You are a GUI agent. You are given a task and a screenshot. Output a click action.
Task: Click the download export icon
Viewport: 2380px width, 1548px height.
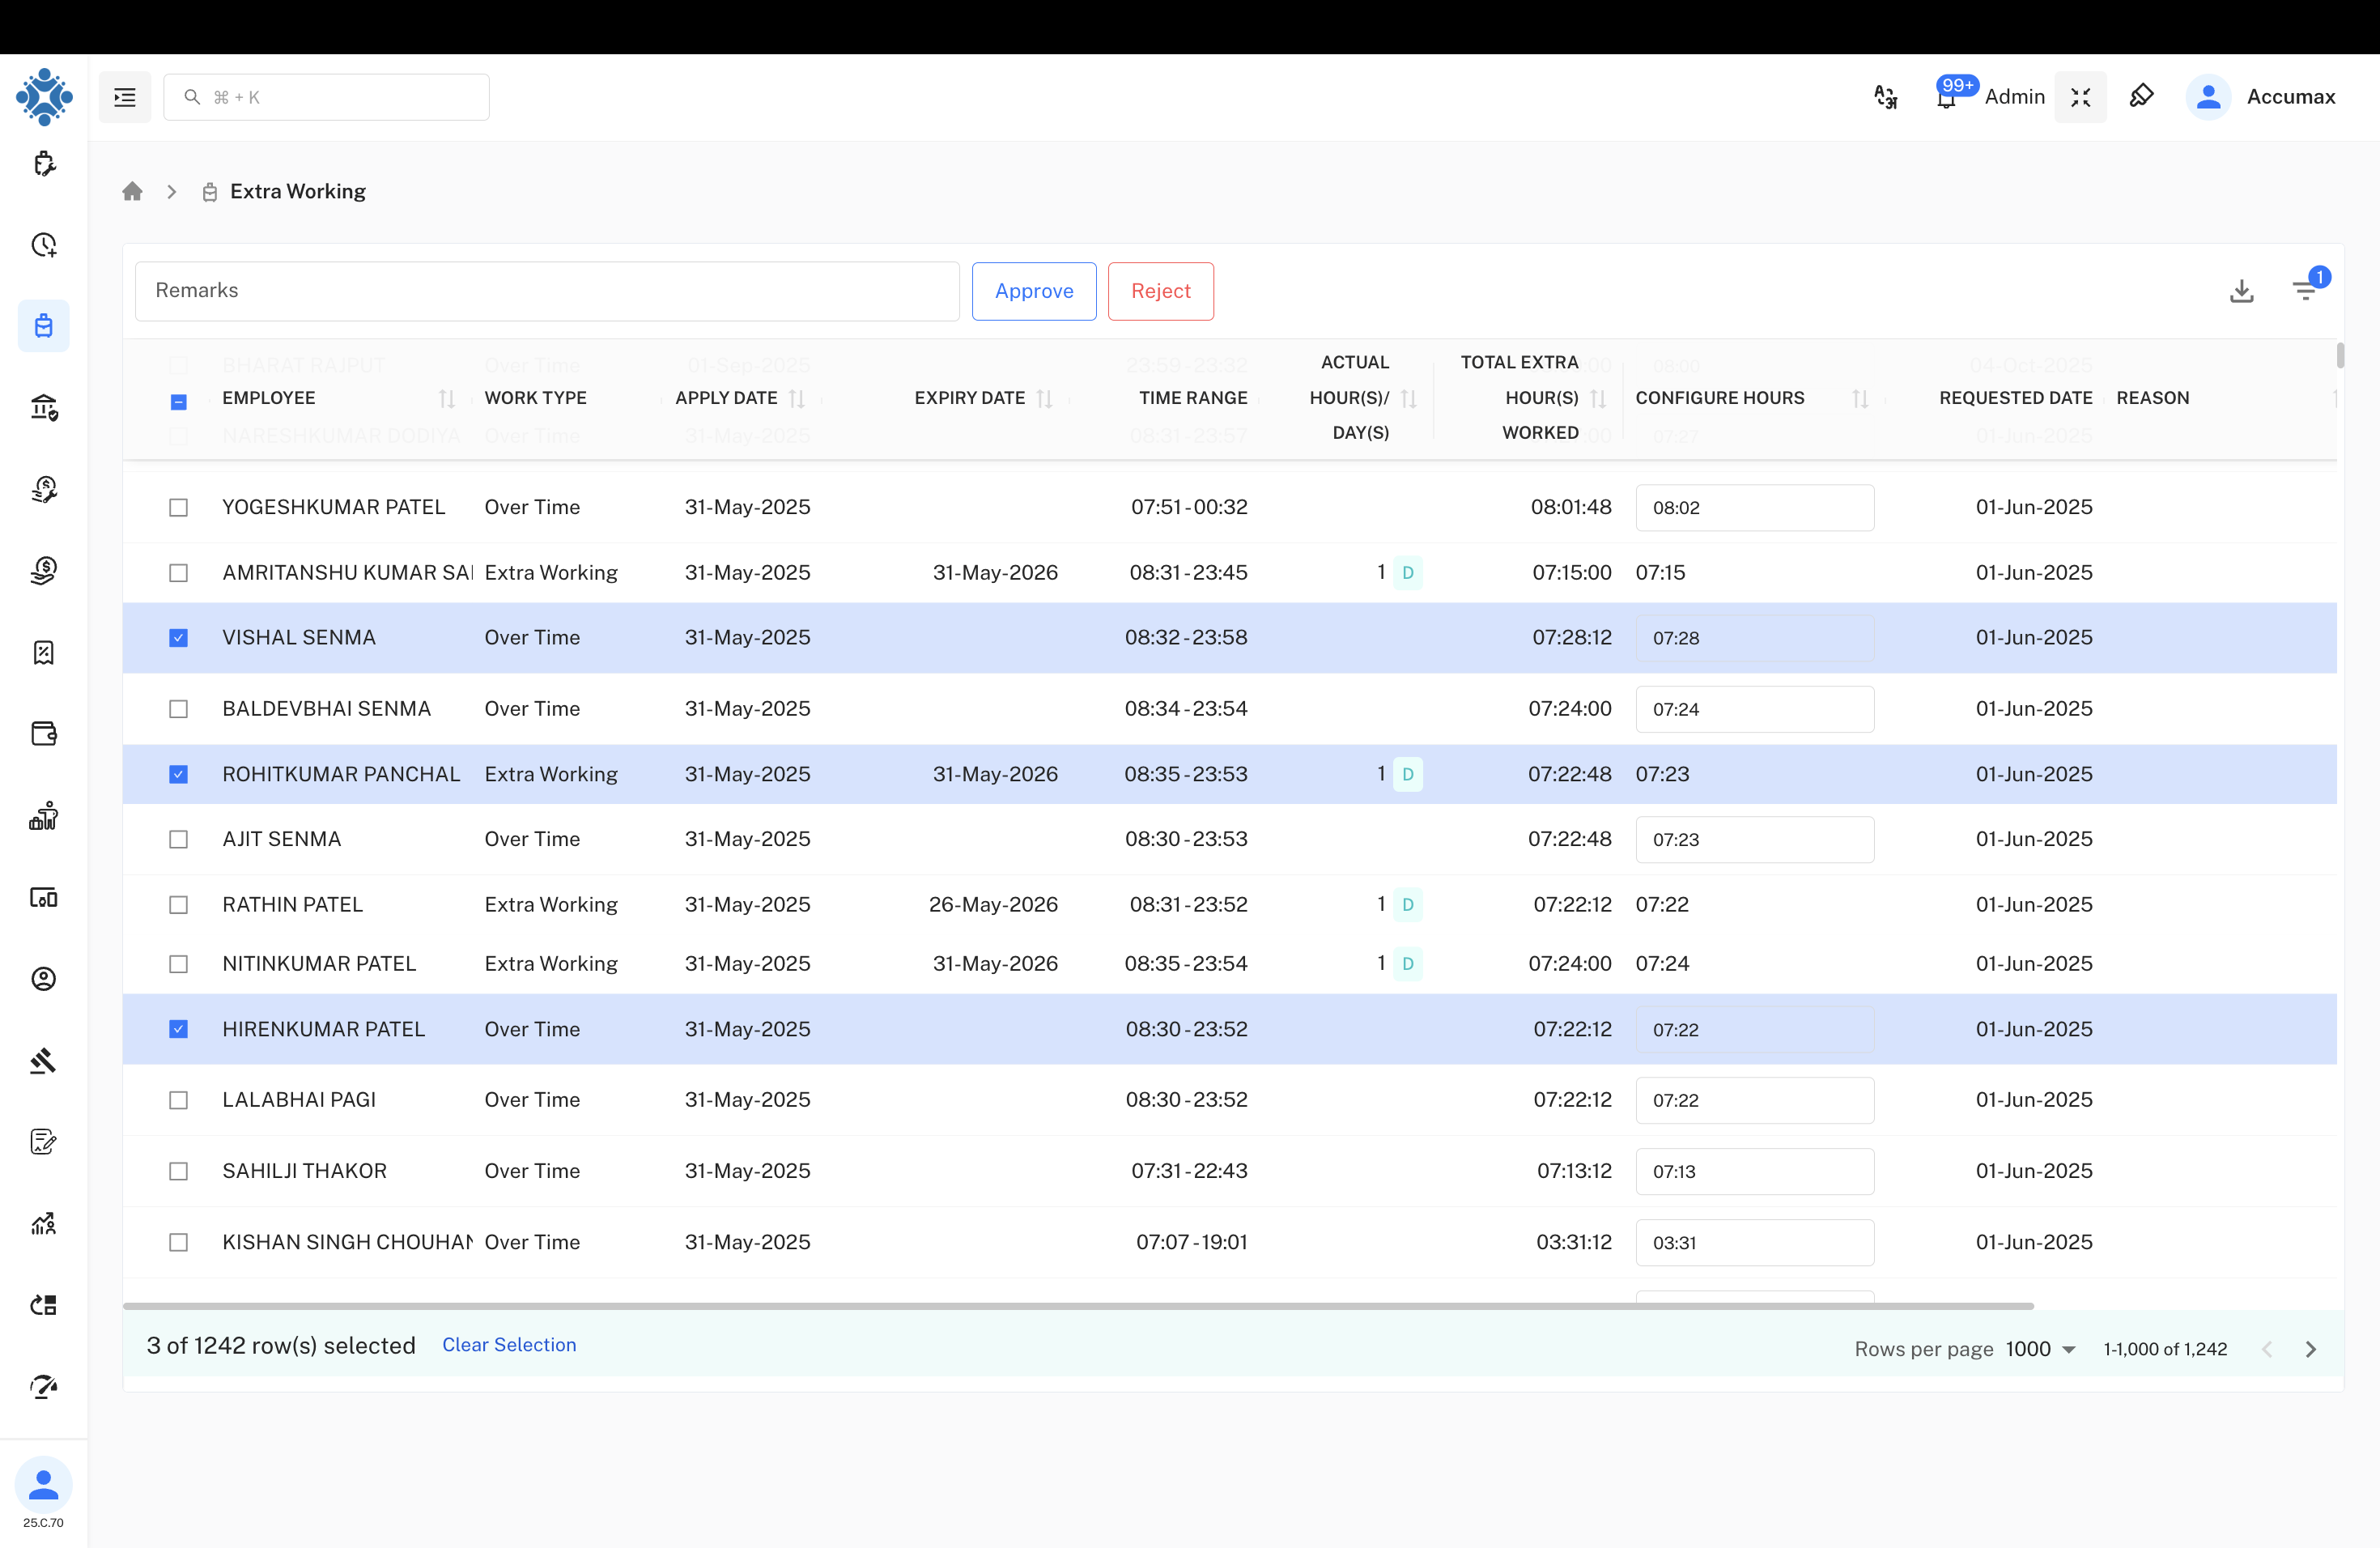point(2241,291)
